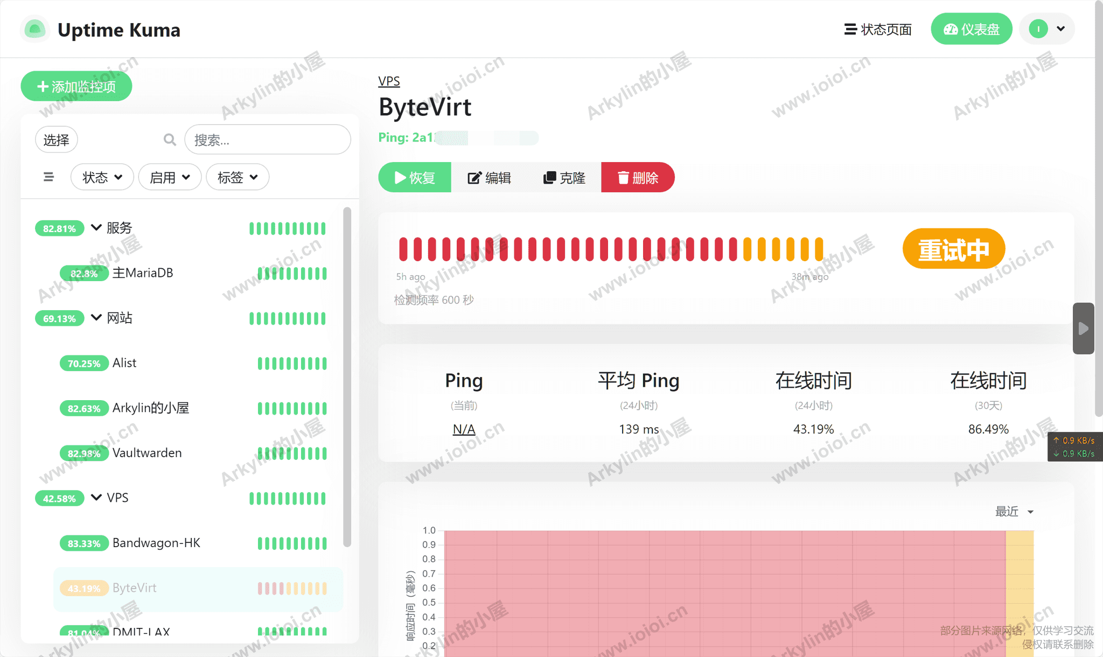Screen dimensions: 1103x657
Task: Click the monitor list scrollbar
Action: 347,377
